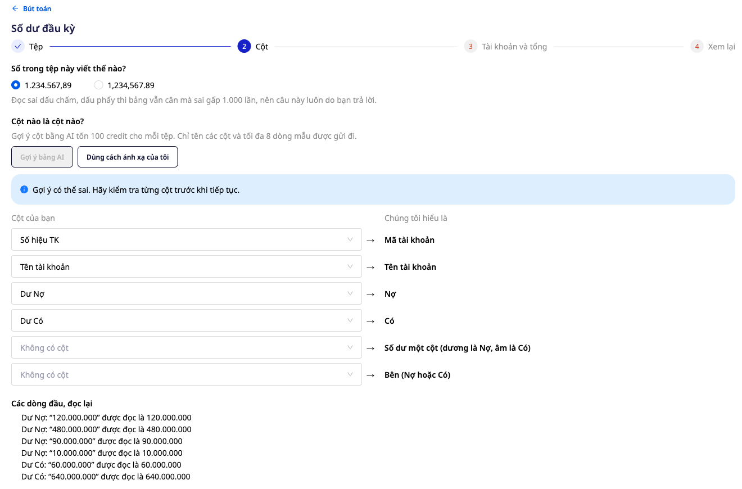
Task: Click the Gợi ý bằng AI button
Action: pyautogui.click(x=42, y=157)
